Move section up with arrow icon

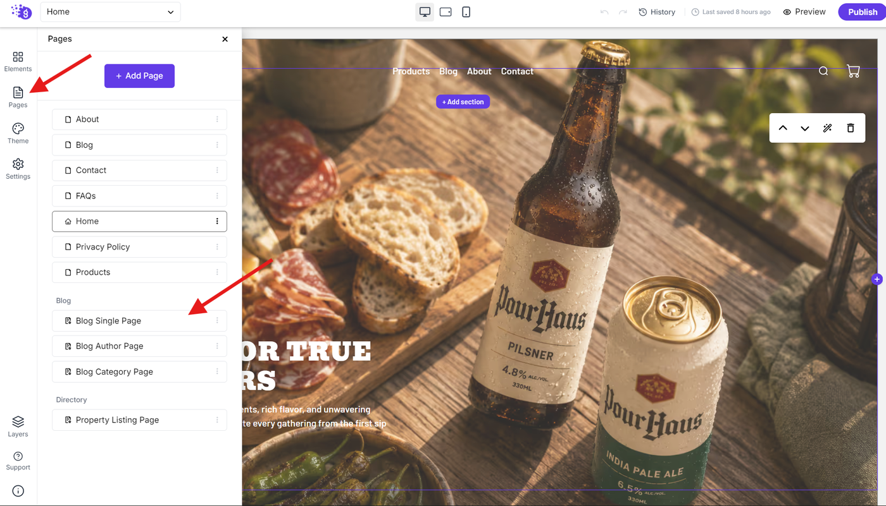[x=783, y=128]
